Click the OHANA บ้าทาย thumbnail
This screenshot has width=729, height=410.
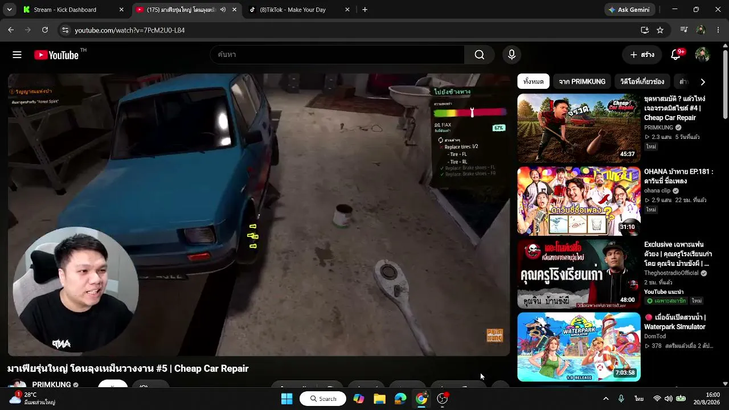(579, 201)
